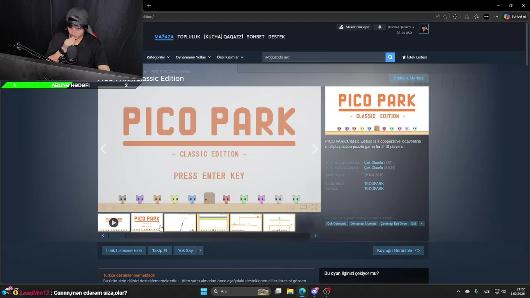
Task: Click the Çevrimiçi Eşli Oyun tag
Action: click(394, 223)
